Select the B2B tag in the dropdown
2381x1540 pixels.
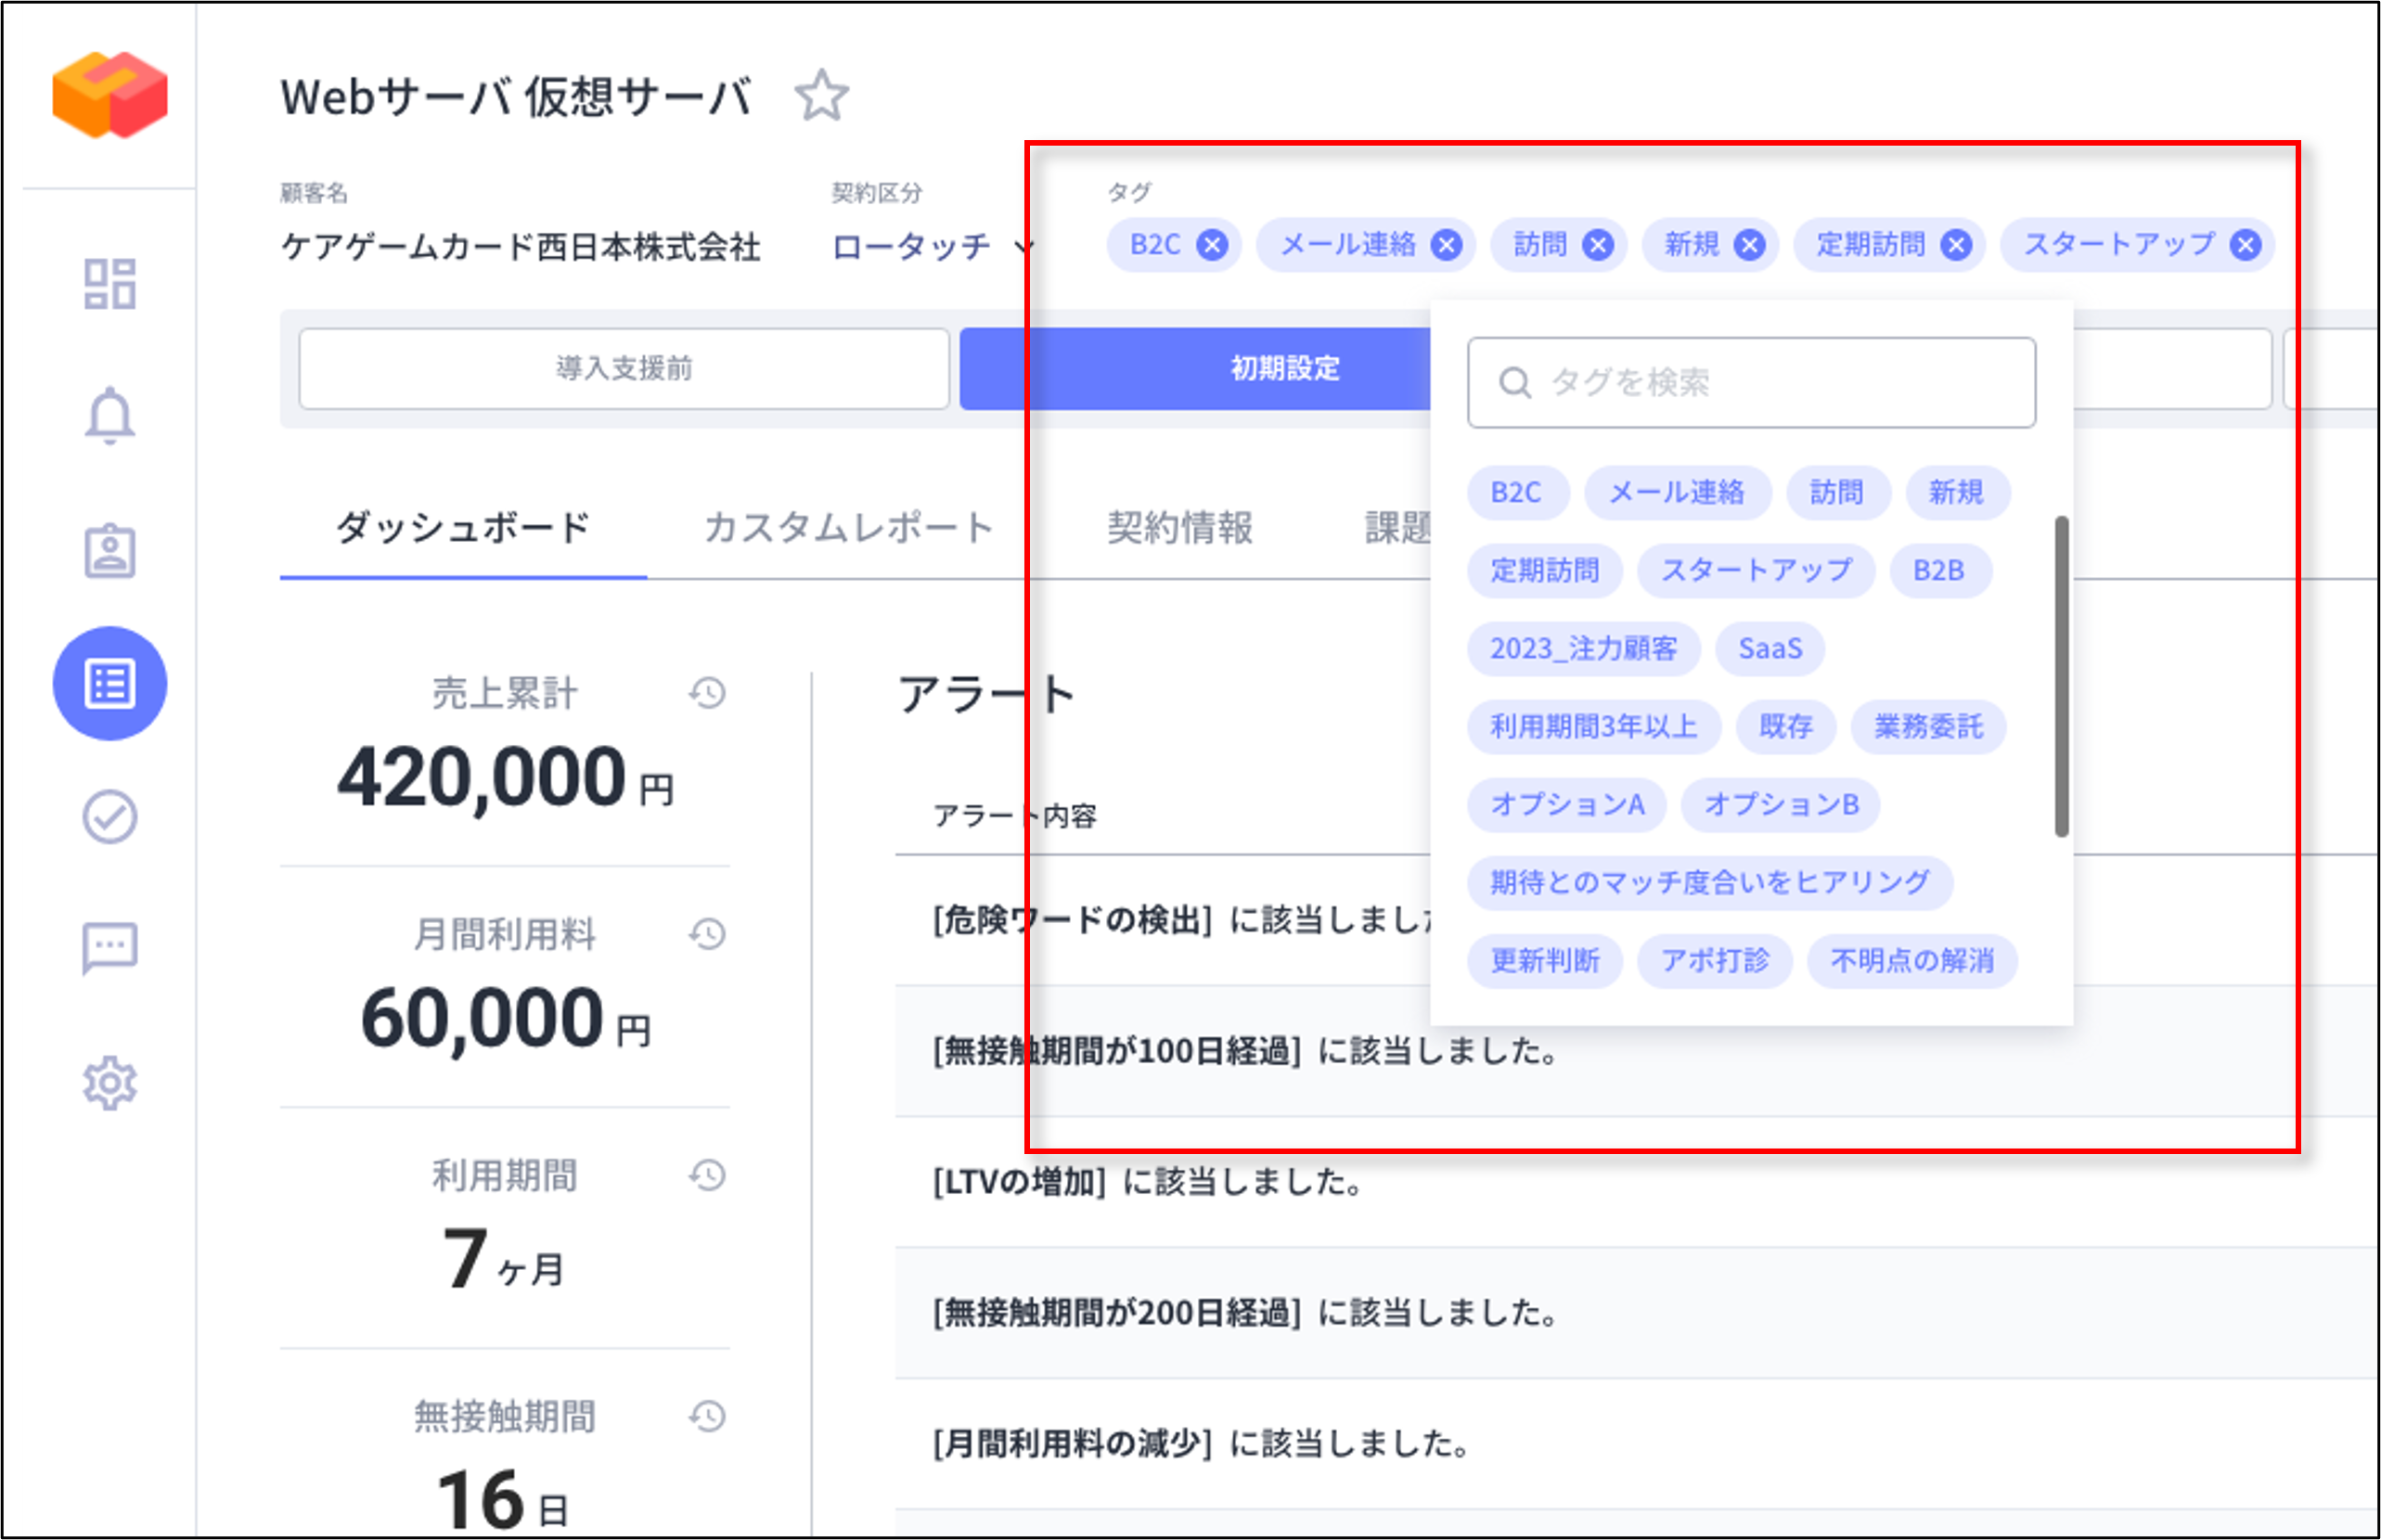pos(1939,570)
